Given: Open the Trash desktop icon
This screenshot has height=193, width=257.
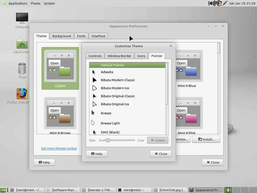Looking at the screenshot, I should coord(22,68).
